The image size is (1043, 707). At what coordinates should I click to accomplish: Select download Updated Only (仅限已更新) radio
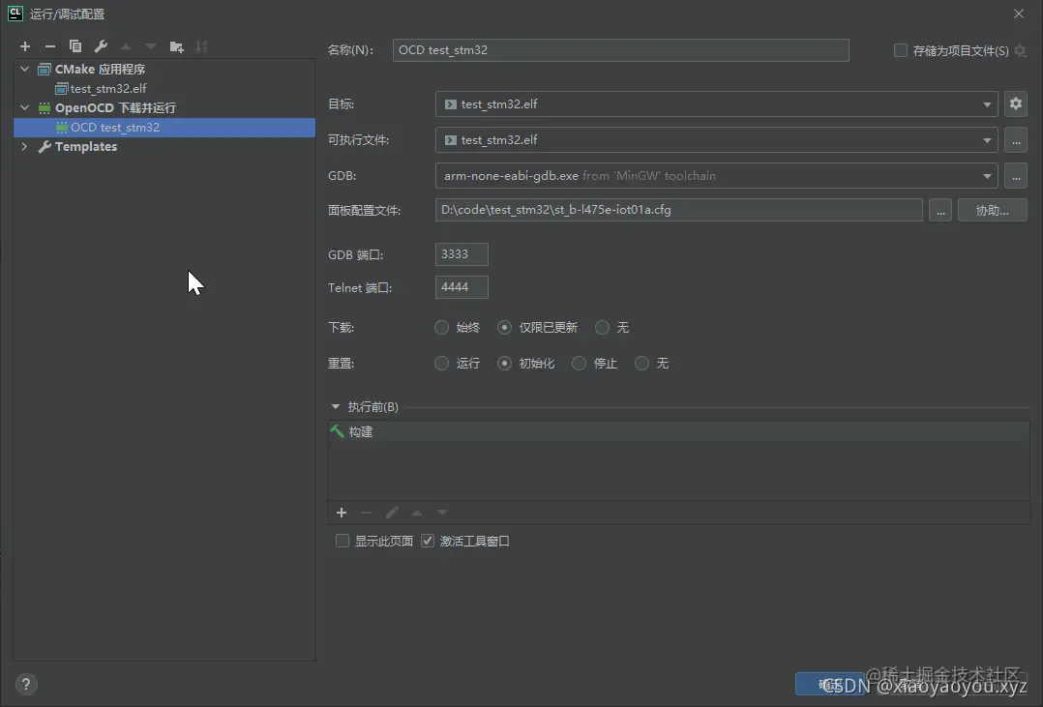[x=504, y=327]
